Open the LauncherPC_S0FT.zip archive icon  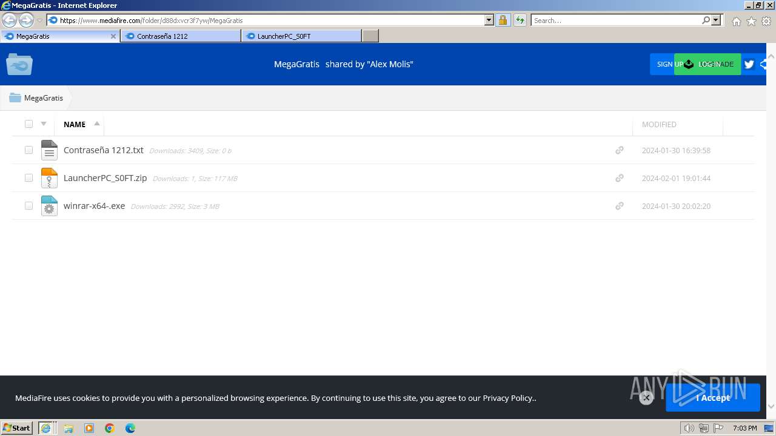[49, 178]
